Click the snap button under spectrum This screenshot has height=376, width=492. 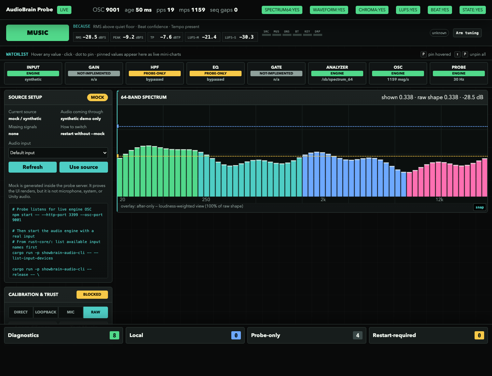(480, 207)
